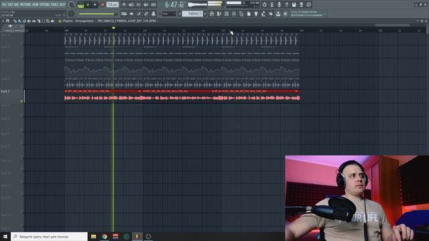Viewport: 429px width, 241px height.
Task: Select the playlist paint brush tool
Action: [19, 21]
